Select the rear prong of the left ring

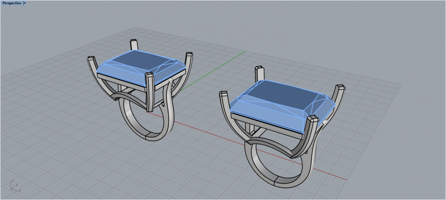pos(133,44)
